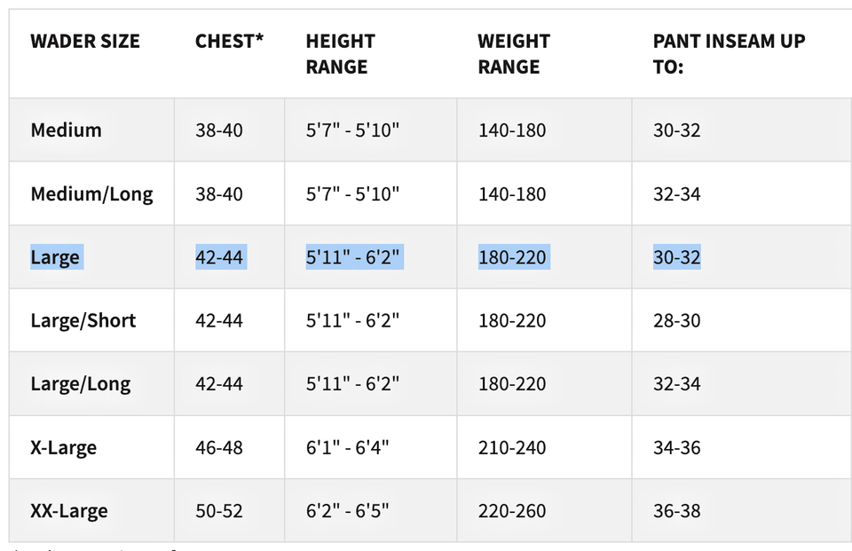Click the highlighted 180-220 weight value

pyautogui.click(x=513, y=258)
